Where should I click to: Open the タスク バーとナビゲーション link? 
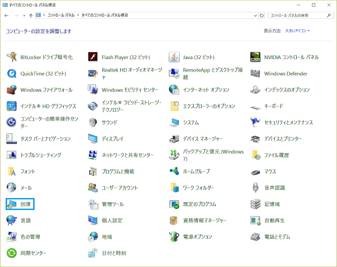[x=45, y=139]
